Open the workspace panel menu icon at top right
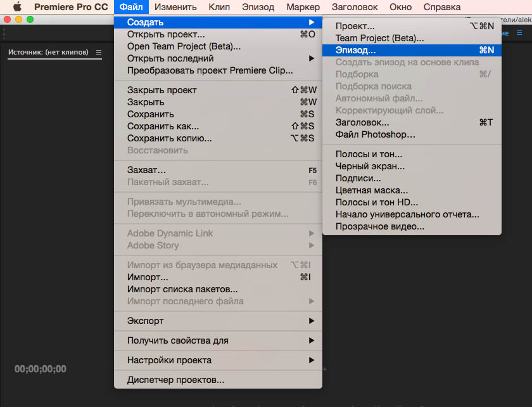Viewport: 532px width, 407px height. coord(519,33)
